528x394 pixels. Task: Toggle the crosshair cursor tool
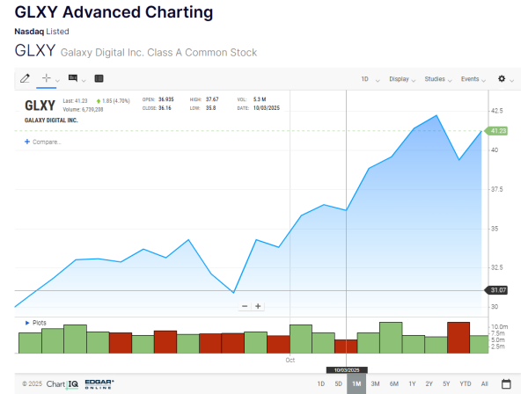pos(48,78)
